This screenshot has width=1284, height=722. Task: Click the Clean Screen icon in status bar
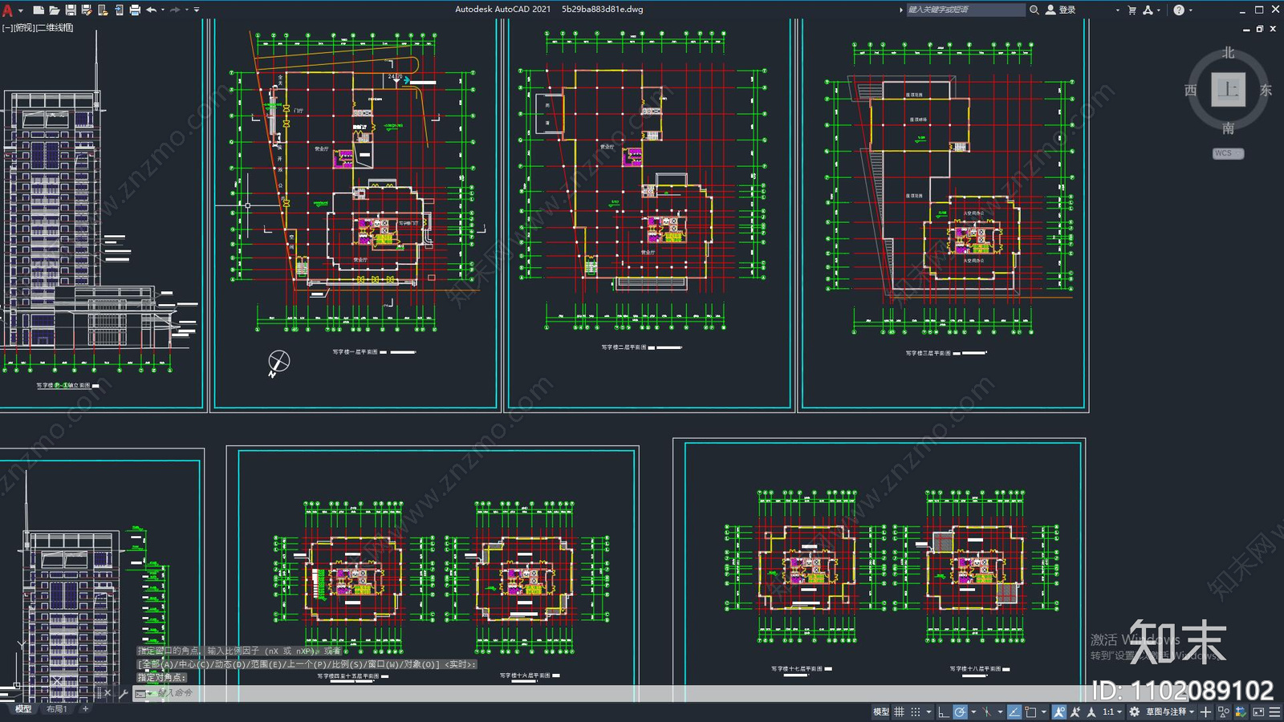(x=1258, y=712)
